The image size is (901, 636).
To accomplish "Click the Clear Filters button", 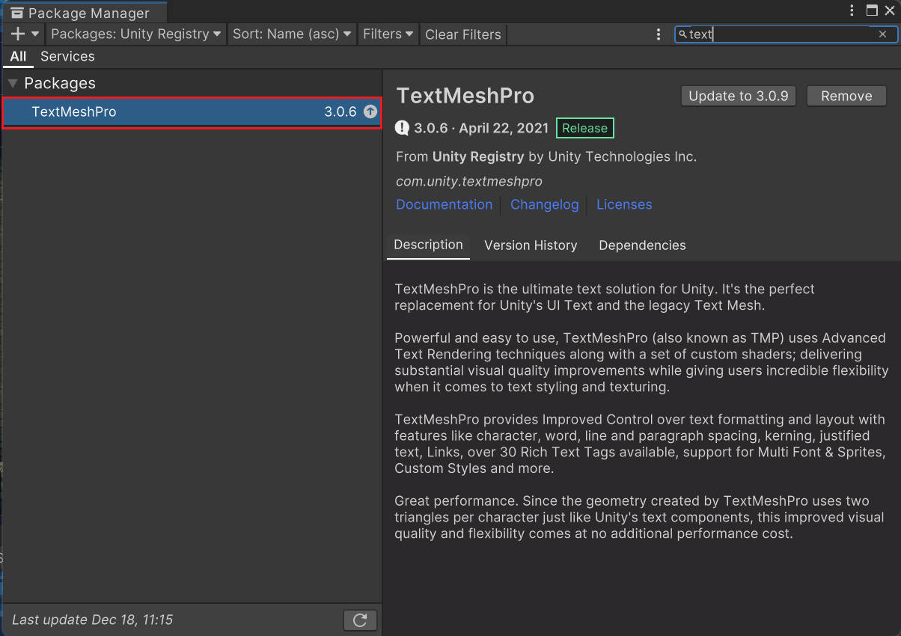I will tap(463, 34).
